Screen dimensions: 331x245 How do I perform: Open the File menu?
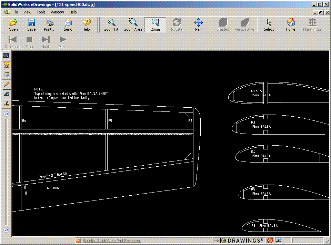click(x=15, y=12)
